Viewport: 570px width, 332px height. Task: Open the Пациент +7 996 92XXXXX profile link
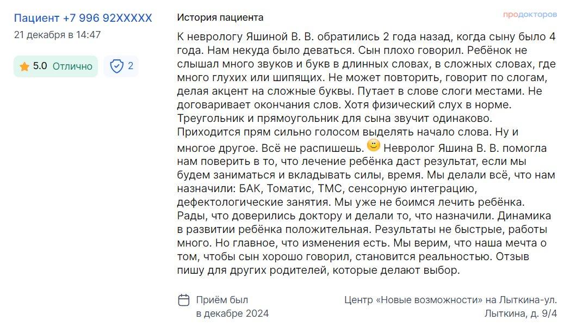click(x=83, y=18)
